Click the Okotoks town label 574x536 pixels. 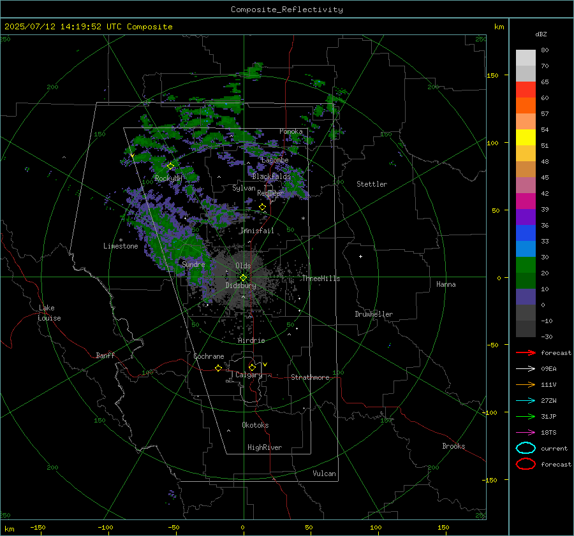tap(255, 425)
